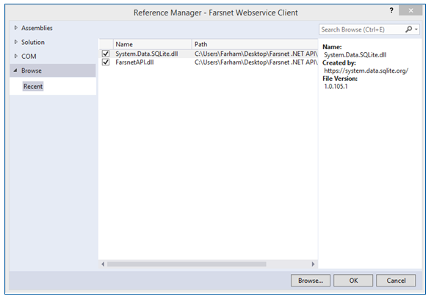Viewport: 434px width, 299px height.
Task: Sort by the Path column header
Action: pyautogui.click(x=255, y=44)
